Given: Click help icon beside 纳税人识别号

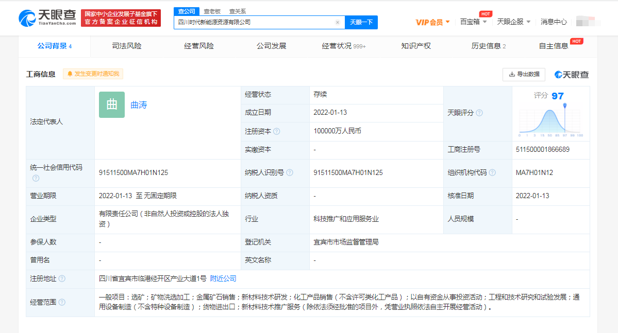Looking at the screenshot, I should [290, 173].
